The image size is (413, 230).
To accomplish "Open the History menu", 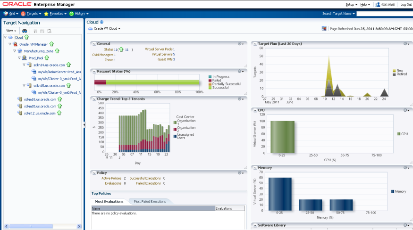I will point(79,13).
